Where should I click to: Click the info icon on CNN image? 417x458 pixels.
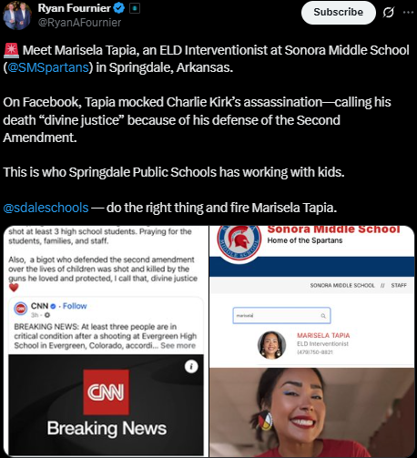coord(191,367)
